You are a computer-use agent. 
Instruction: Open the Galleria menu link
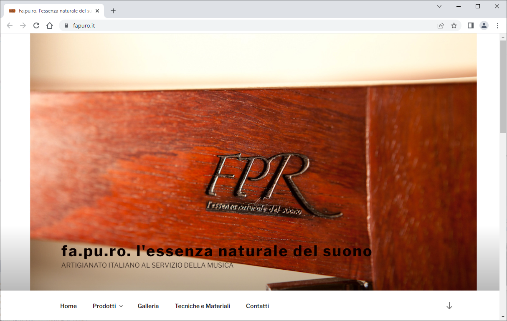[x=148, y=306]
